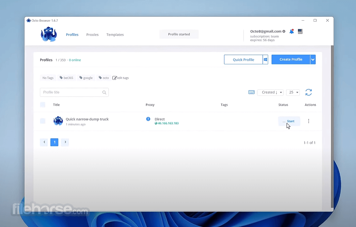Start the Quick narrow-dump truck profile
Viewport: 356px width, 227px height.
[289, 121]
